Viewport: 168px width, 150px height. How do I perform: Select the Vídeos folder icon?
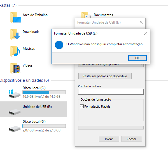coord(15,68)
